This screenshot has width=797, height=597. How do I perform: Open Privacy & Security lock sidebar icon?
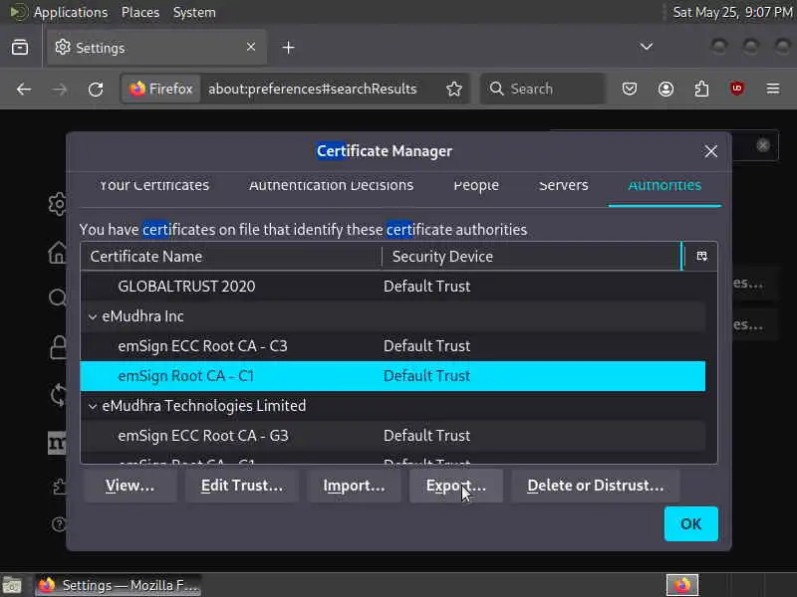point(58,346)
